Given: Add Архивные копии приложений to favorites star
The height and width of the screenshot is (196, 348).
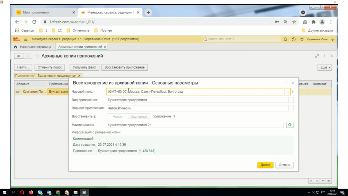Looking at the screenshot, I should click(37, 56).
